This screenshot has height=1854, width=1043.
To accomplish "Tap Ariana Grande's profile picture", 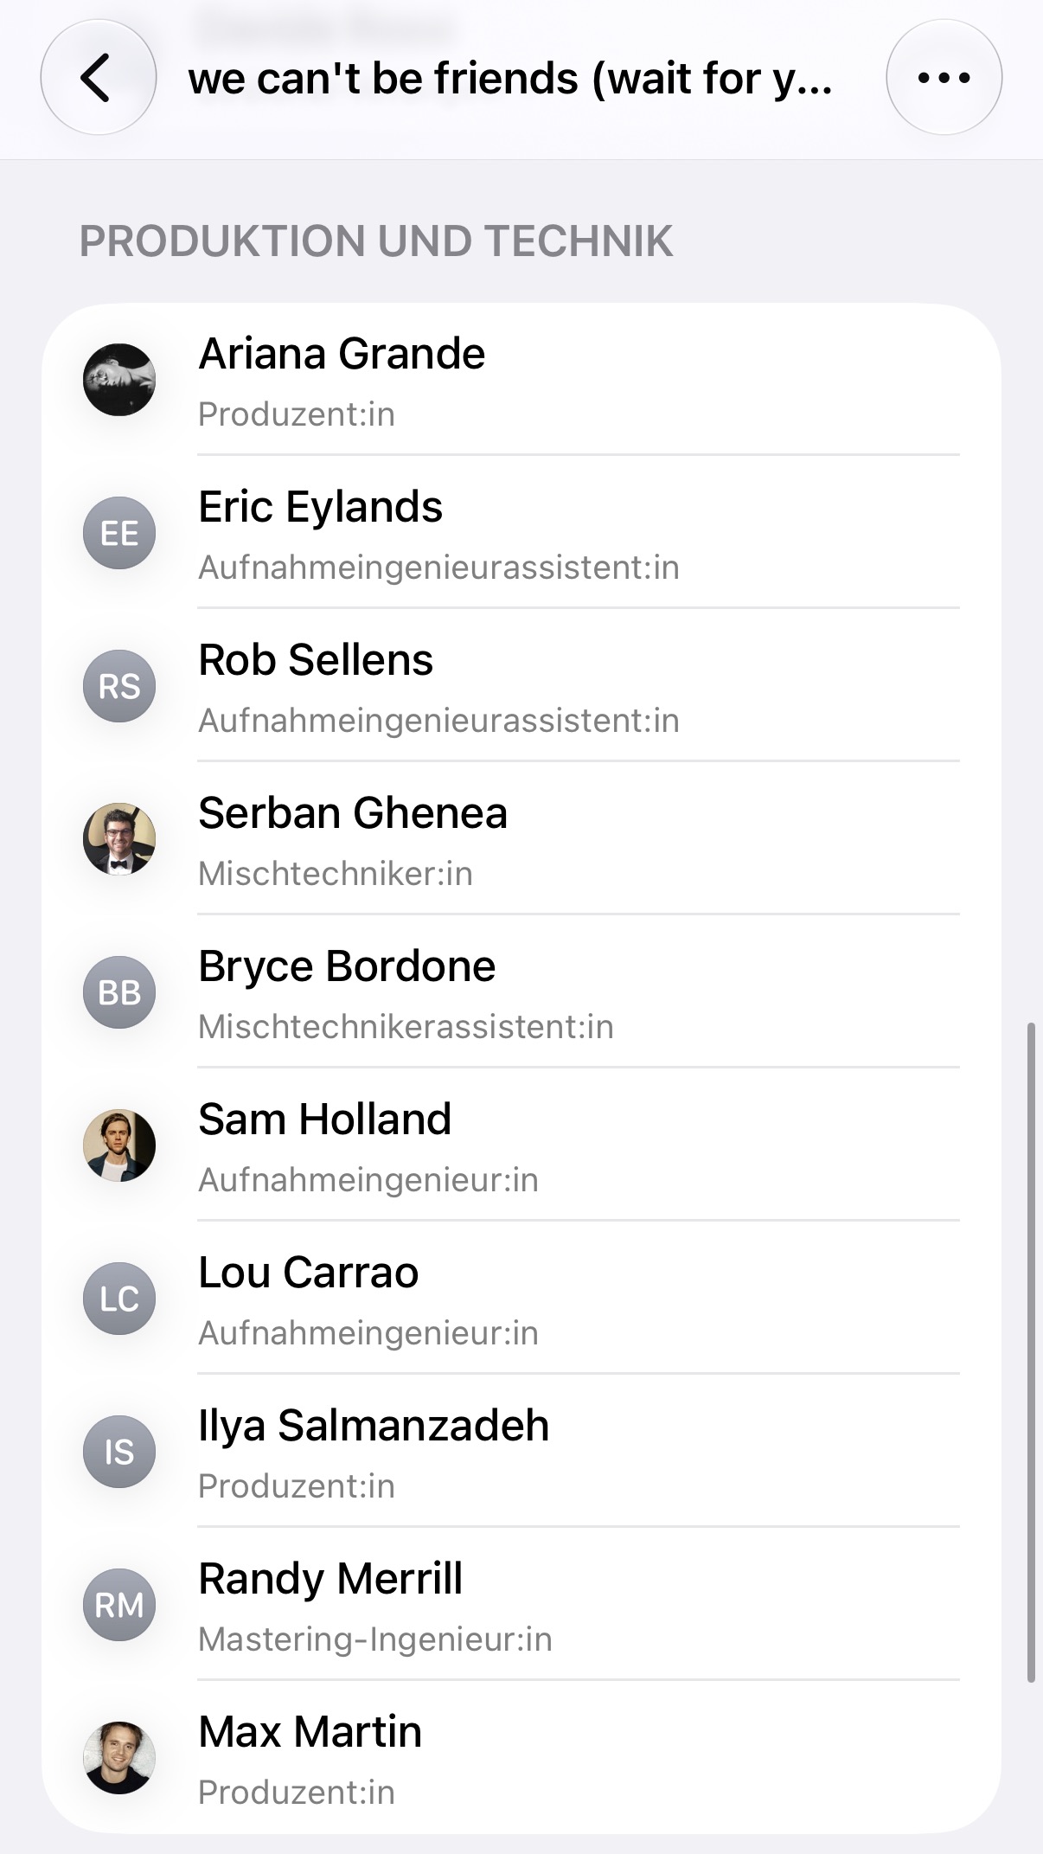I will pyautogui.click(x=119, y=380).
